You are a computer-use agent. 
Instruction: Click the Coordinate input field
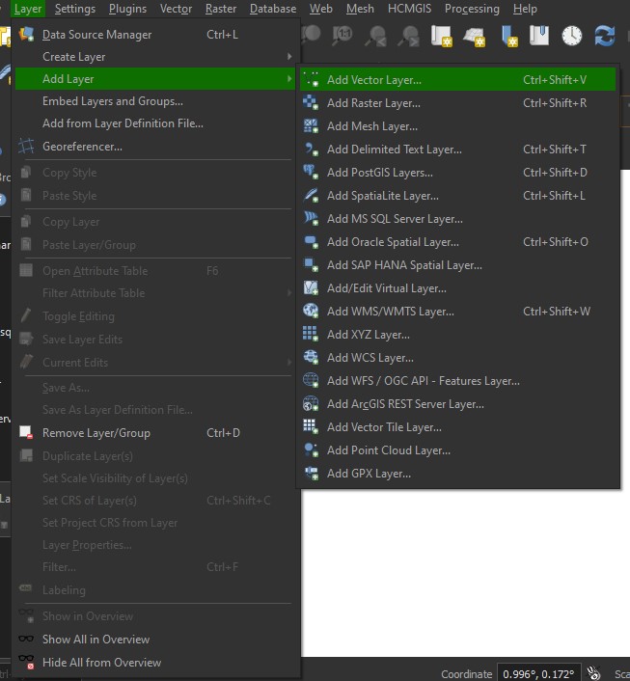538,673
